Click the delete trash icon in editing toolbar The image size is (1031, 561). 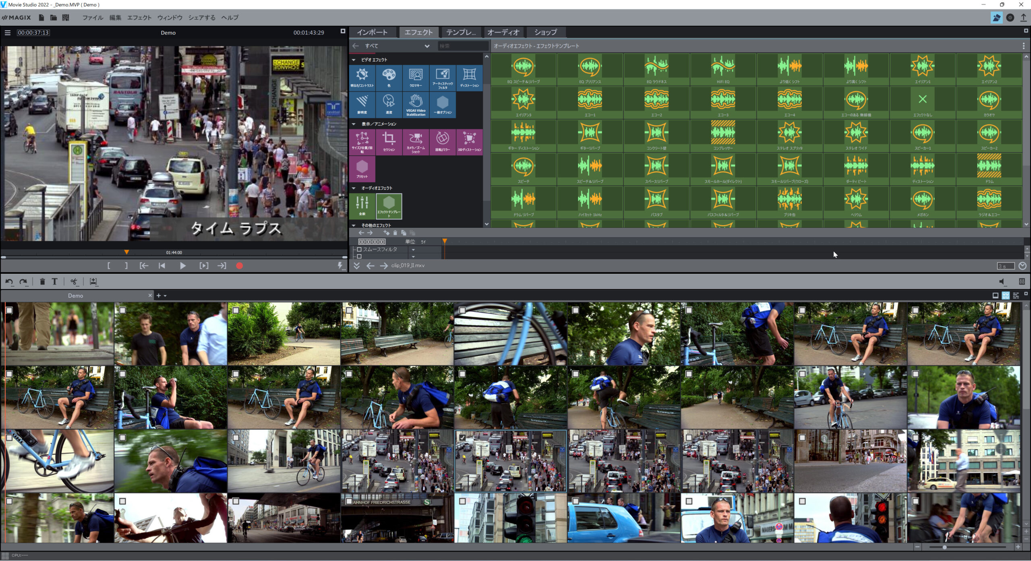pyautogui.click(x=42, y=282)
